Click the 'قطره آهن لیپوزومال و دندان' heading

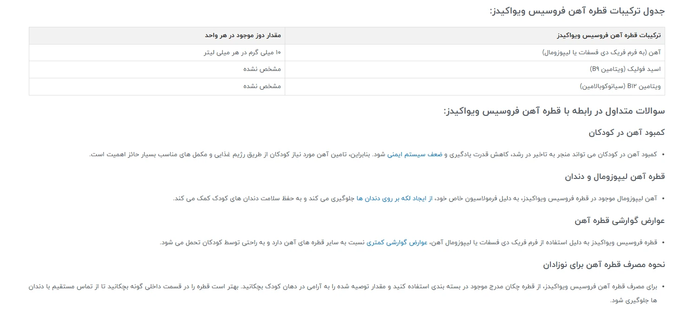pos(615,177)
